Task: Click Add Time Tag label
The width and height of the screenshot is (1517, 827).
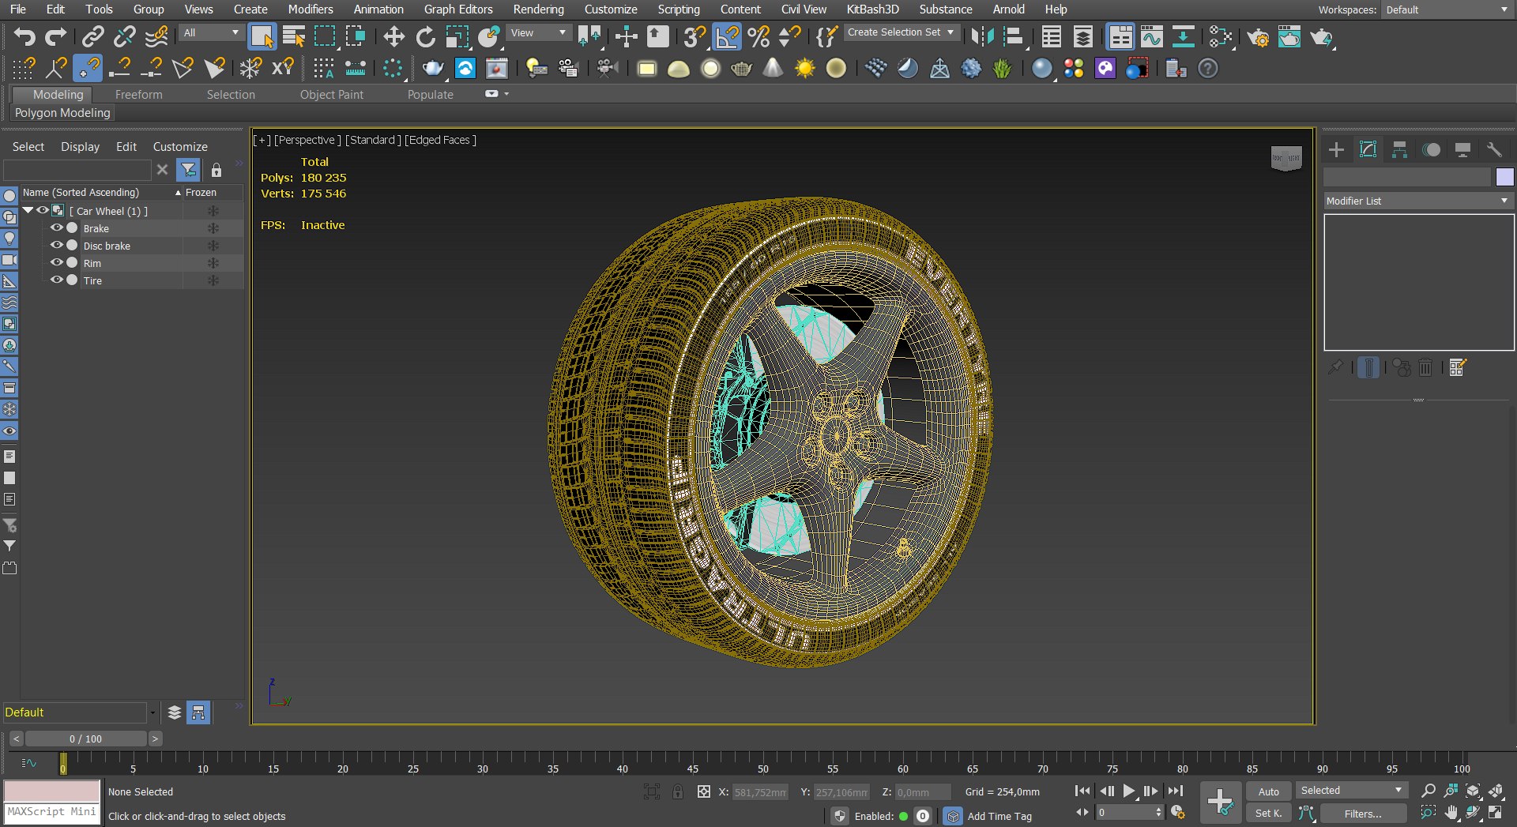Action: point(999,817)
